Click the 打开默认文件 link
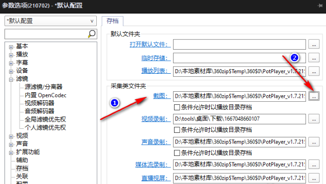The image size is (326, 184). coord(150,44)
